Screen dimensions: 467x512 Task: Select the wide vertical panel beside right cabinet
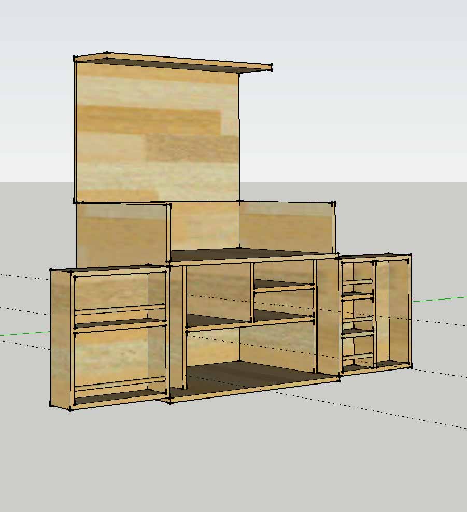click(x=328, y=317)
